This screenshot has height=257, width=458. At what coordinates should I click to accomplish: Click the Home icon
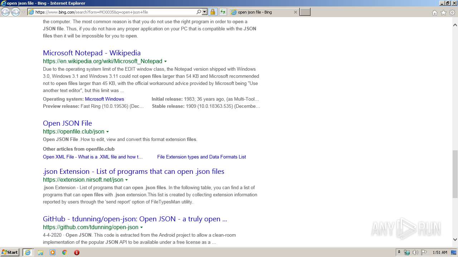(434, 12)
